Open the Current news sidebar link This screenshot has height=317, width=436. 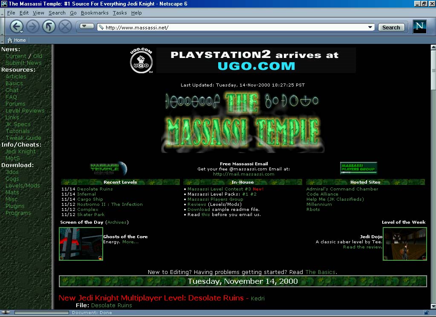pyautogui.click(x=16, y=56)
